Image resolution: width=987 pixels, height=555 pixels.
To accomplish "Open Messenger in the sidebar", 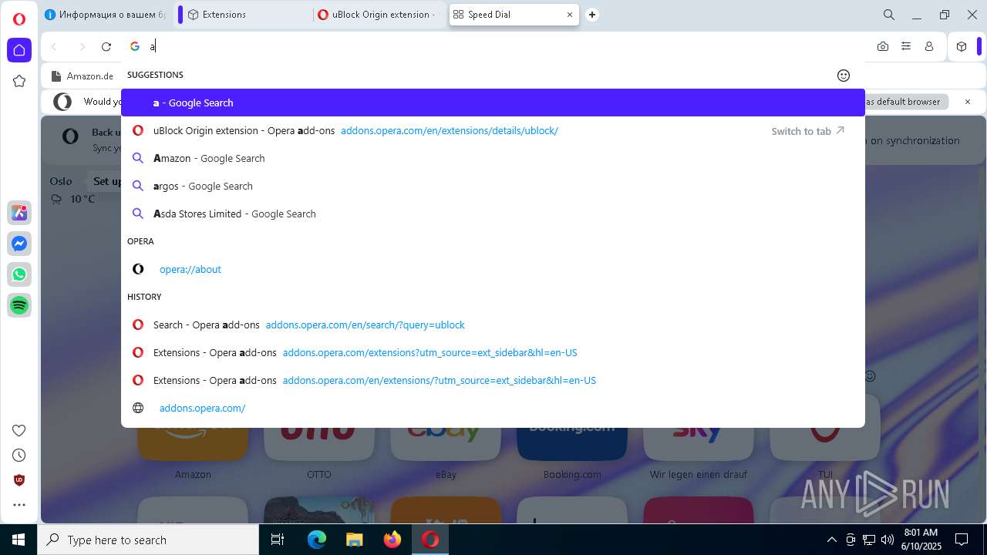I will [x=19, y=244].
